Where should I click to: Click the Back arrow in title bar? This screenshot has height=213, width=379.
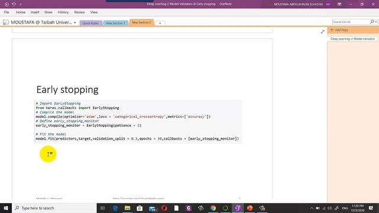pos(7,4)
